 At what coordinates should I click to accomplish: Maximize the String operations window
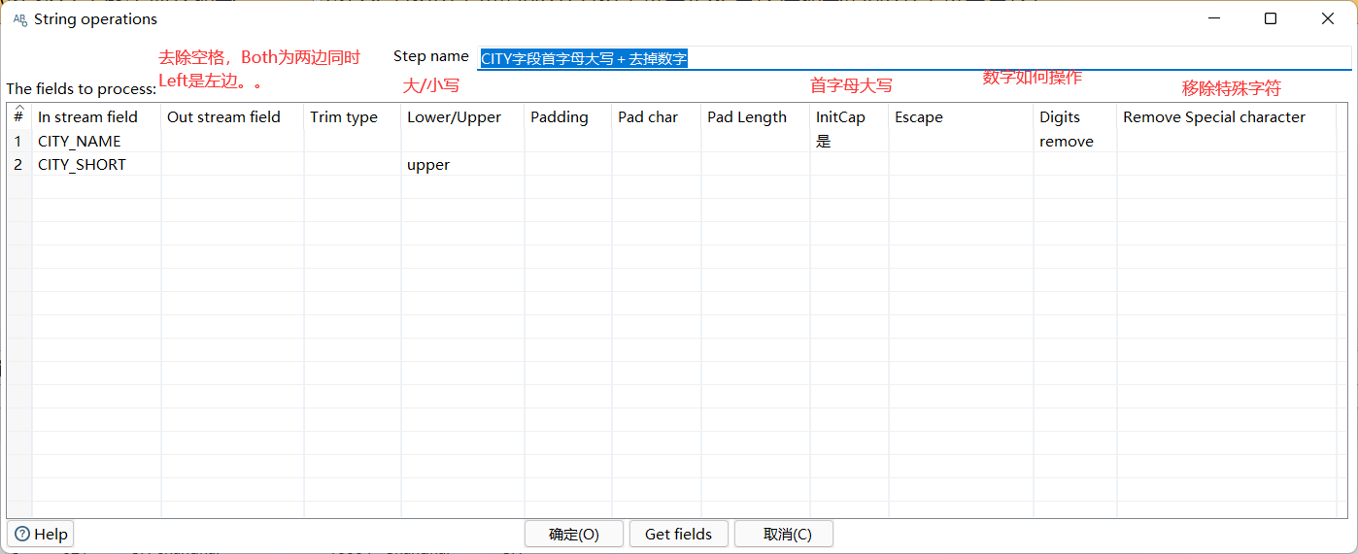tap(1271, 18)
